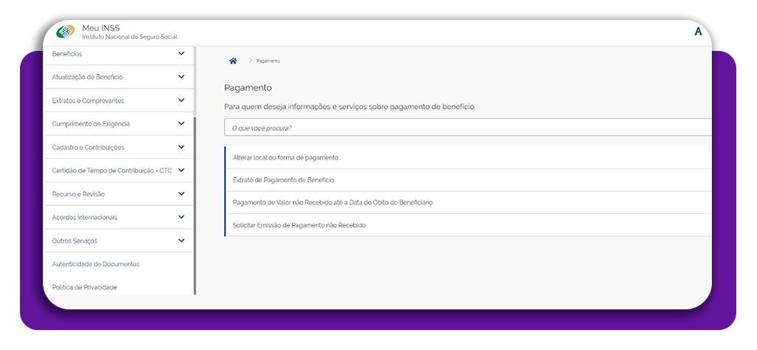Click the accessibility 'A' icon at top right
757x350 pixels.
pyautogui.click(x=698, y=32)
